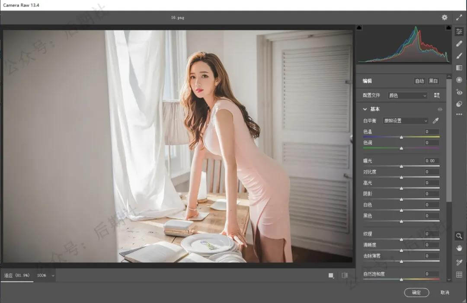Toggle full screen mode icon

coord(459,18)
